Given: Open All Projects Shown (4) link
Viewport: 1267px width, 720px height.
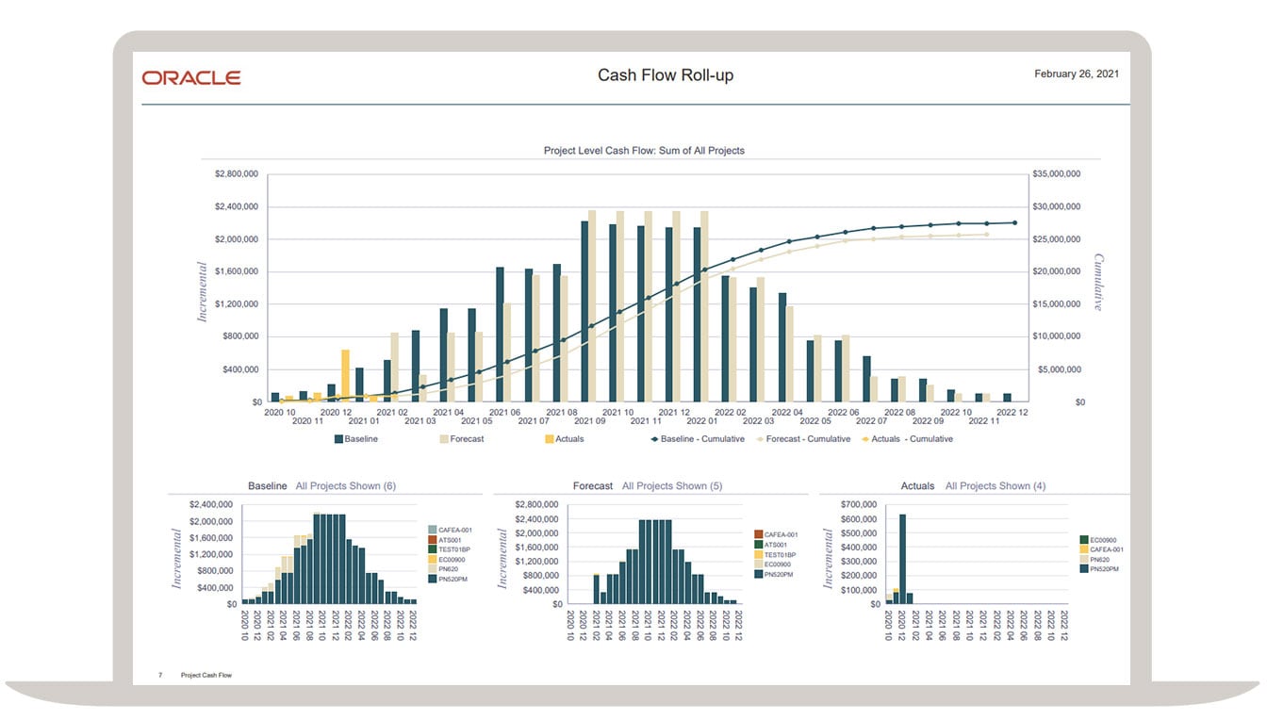Looking at the screenshot, I should [995, 486].
